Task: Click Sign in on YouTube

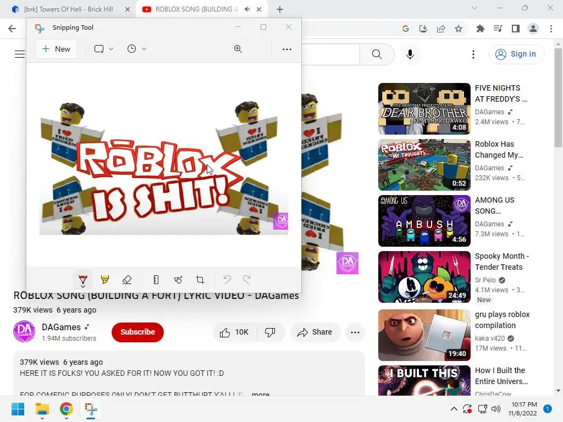Action: [x=516, y=54]
